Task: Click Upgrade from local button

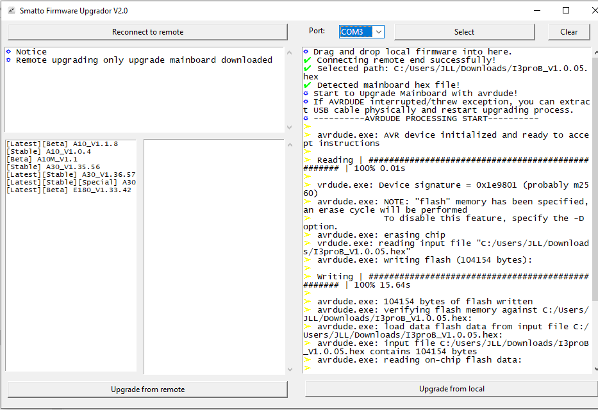Action: click(x=452, y=389)
